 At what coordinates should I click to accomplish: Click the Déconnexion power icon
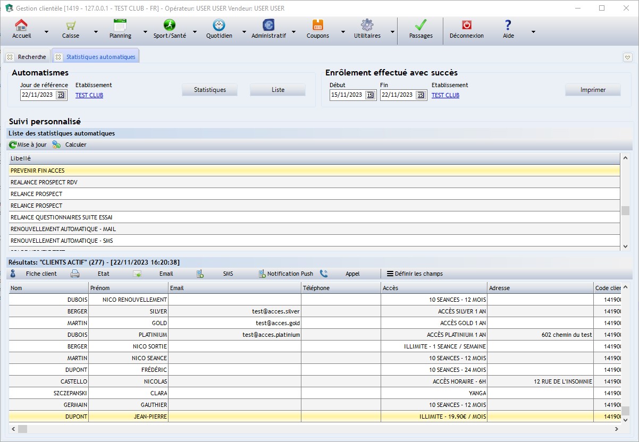tap(466, 25)
